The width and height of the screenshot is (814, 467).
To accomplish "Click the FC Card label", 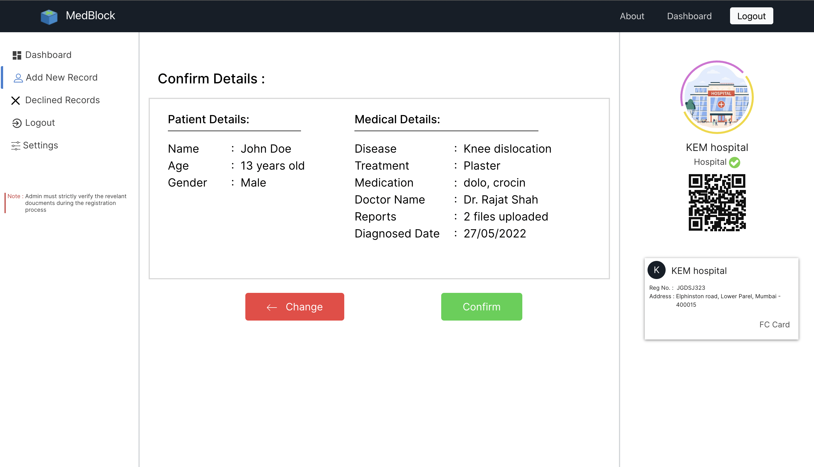I will click(774, 325).
